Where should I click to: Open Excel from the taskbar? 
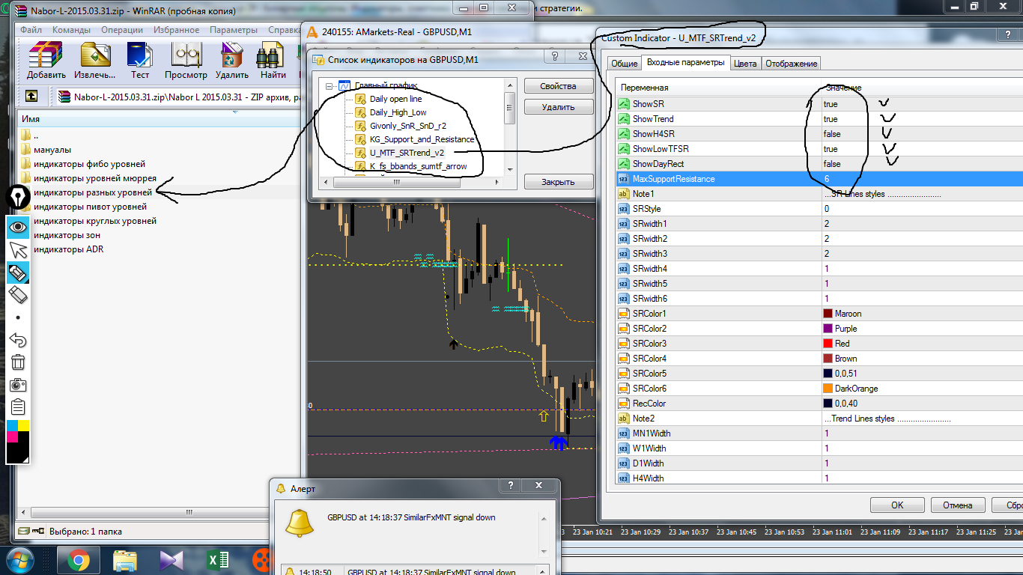(x=218, y=560)
